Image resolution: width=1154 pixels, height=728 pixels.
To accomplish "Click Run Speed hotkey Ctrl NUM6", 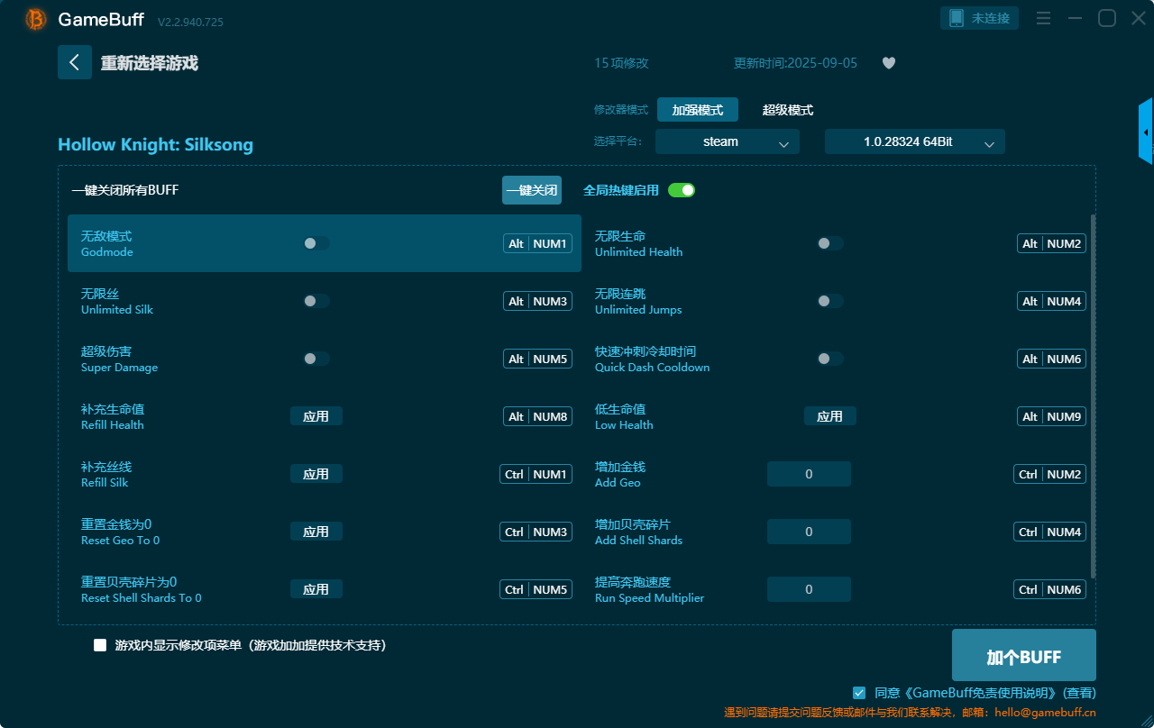I will click(x=1049, y=589).
